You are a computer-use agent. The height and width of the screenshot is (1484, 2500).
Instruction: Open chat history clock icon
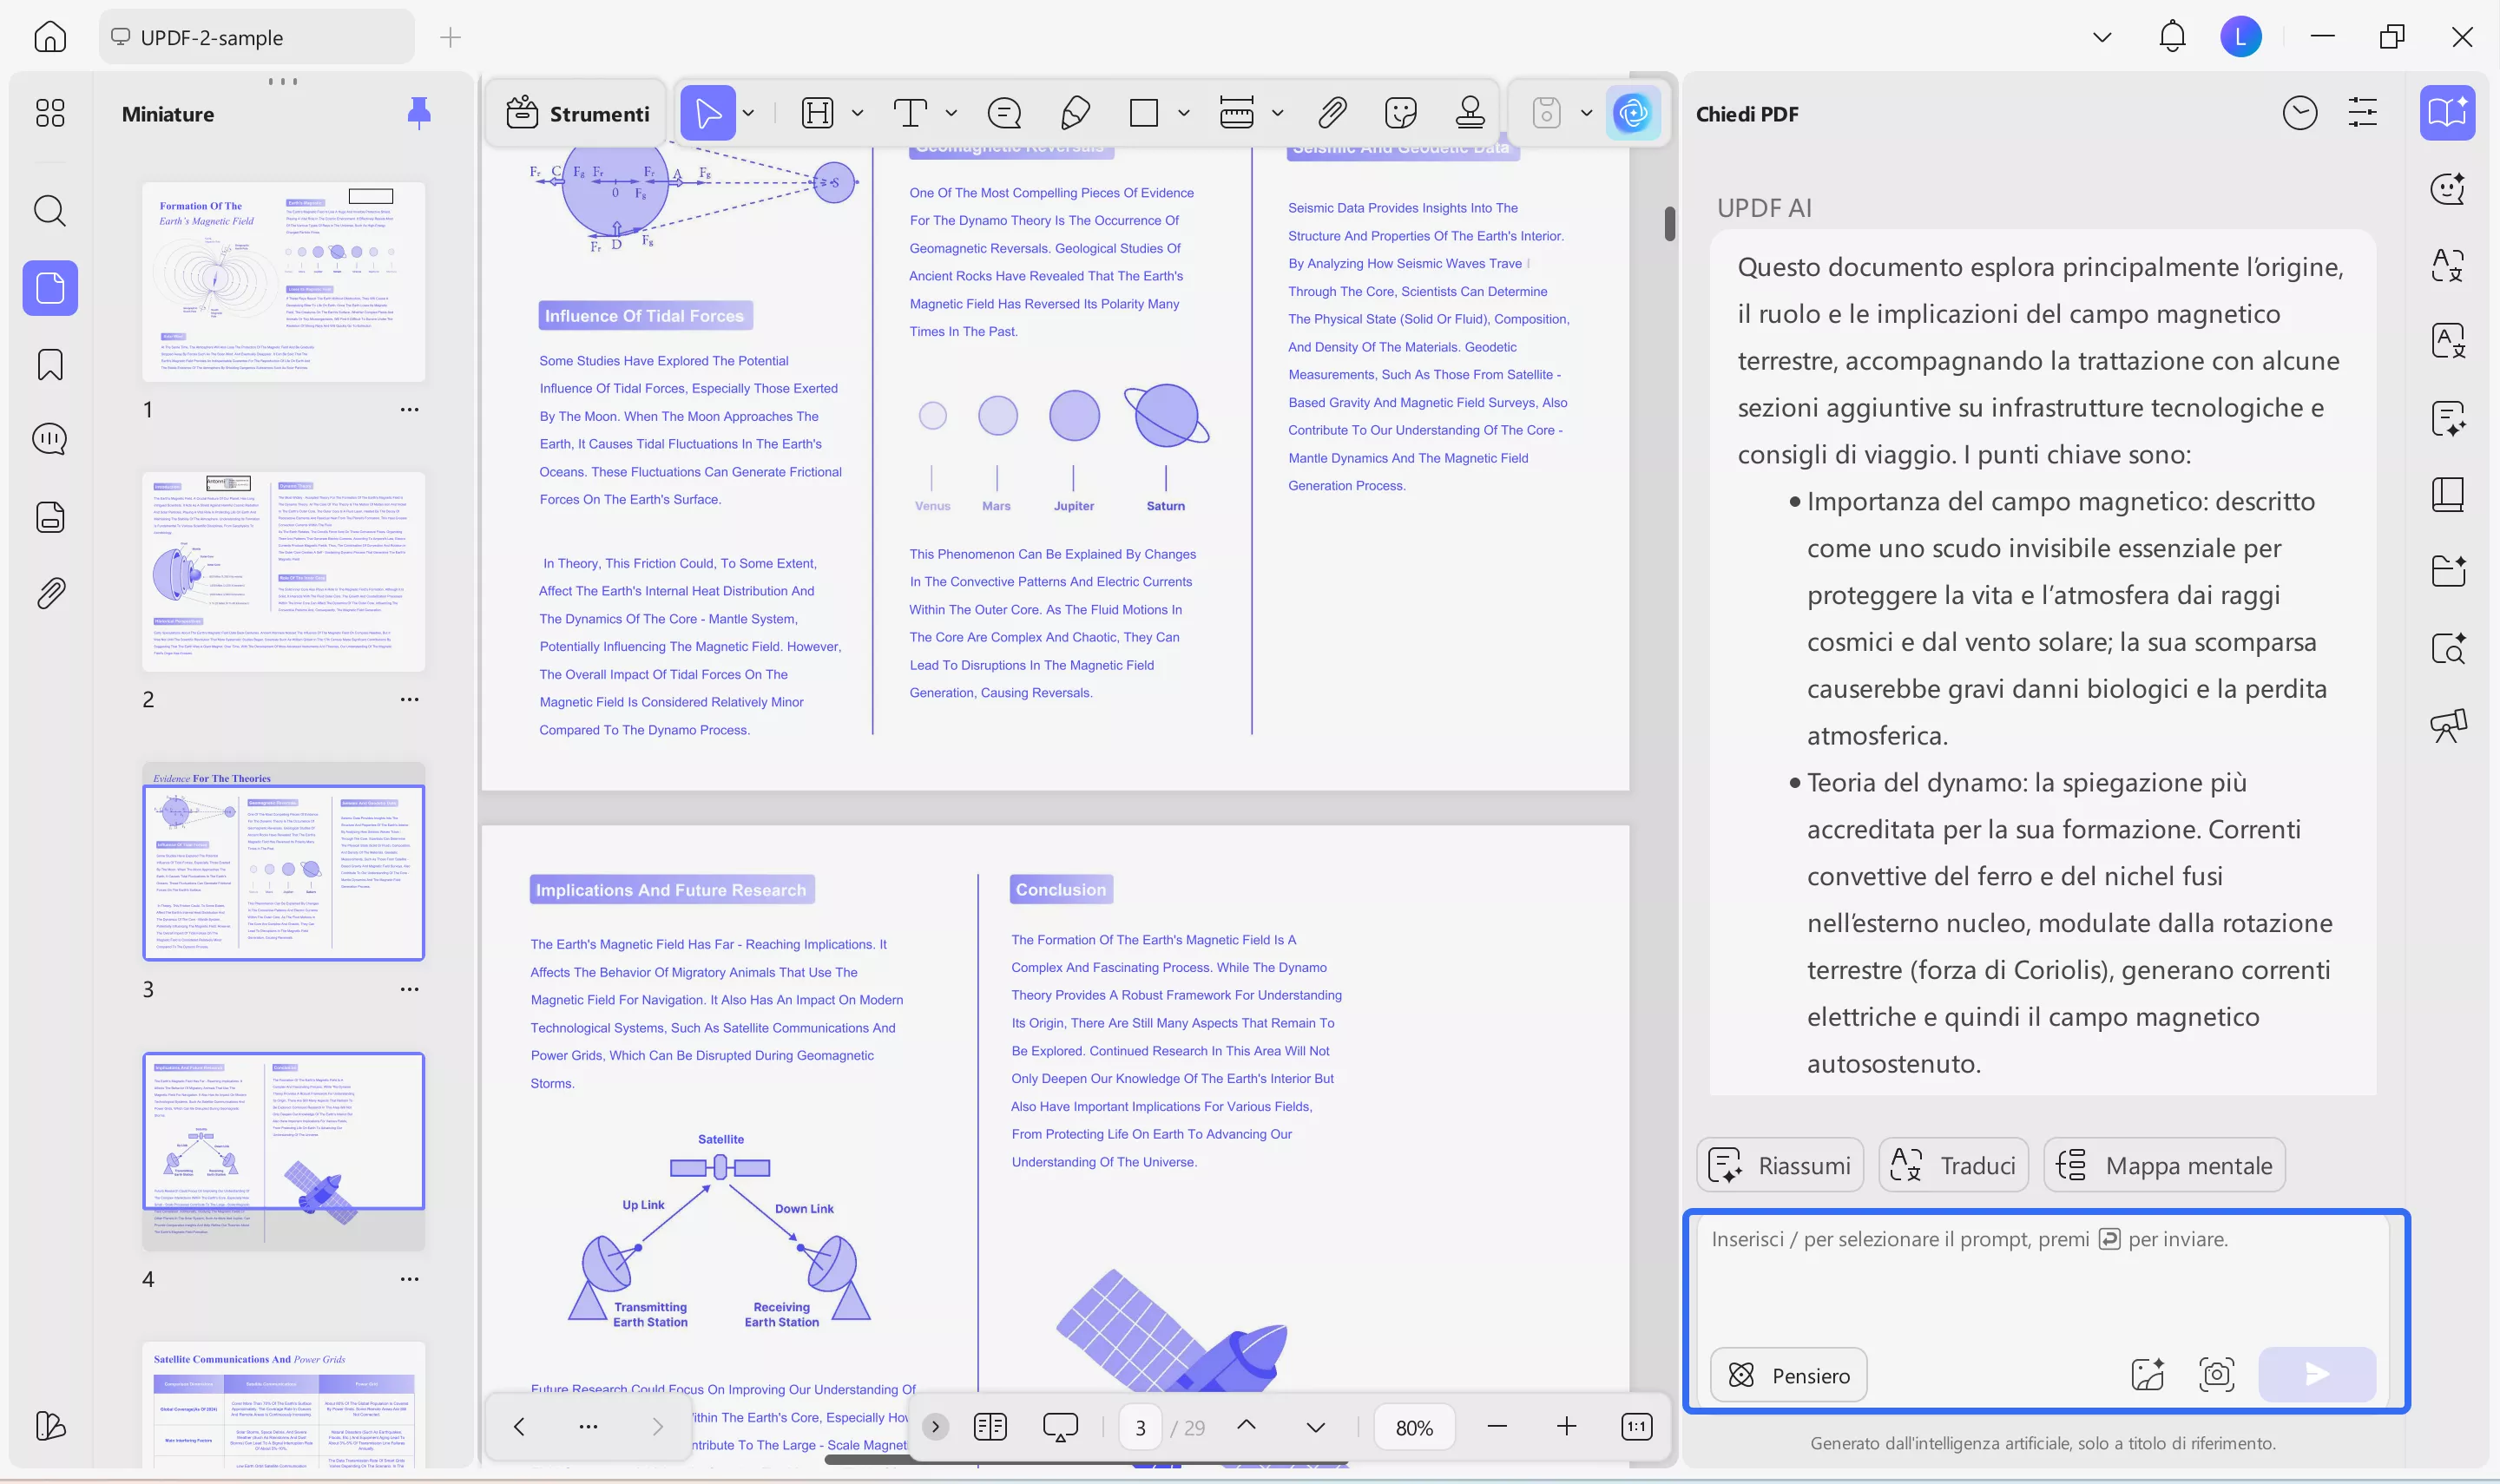pos(2299,113)
